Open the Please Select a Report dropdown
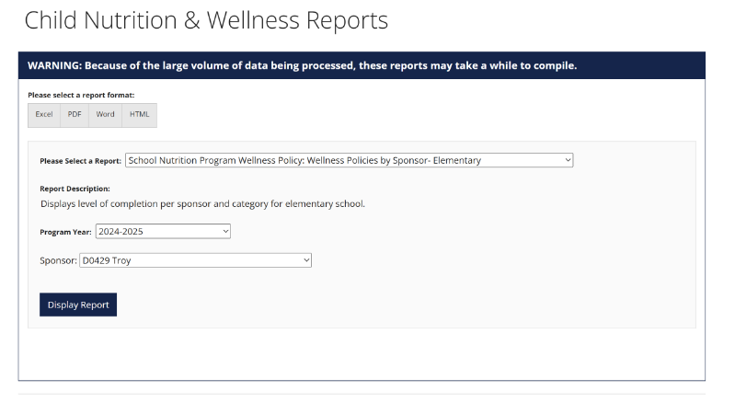 pyautogui.click(x=348, y=160)
